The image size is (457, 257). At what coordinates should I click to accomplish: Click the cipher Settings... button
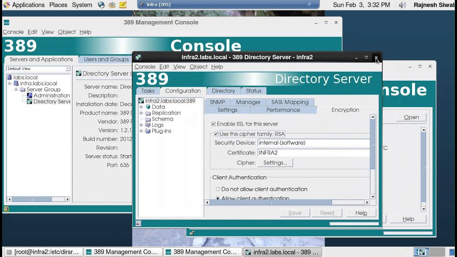[275, 163]
